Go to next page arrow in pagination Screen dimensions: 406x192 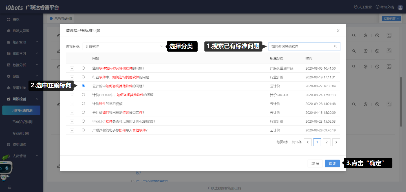[x=336, y=142]
